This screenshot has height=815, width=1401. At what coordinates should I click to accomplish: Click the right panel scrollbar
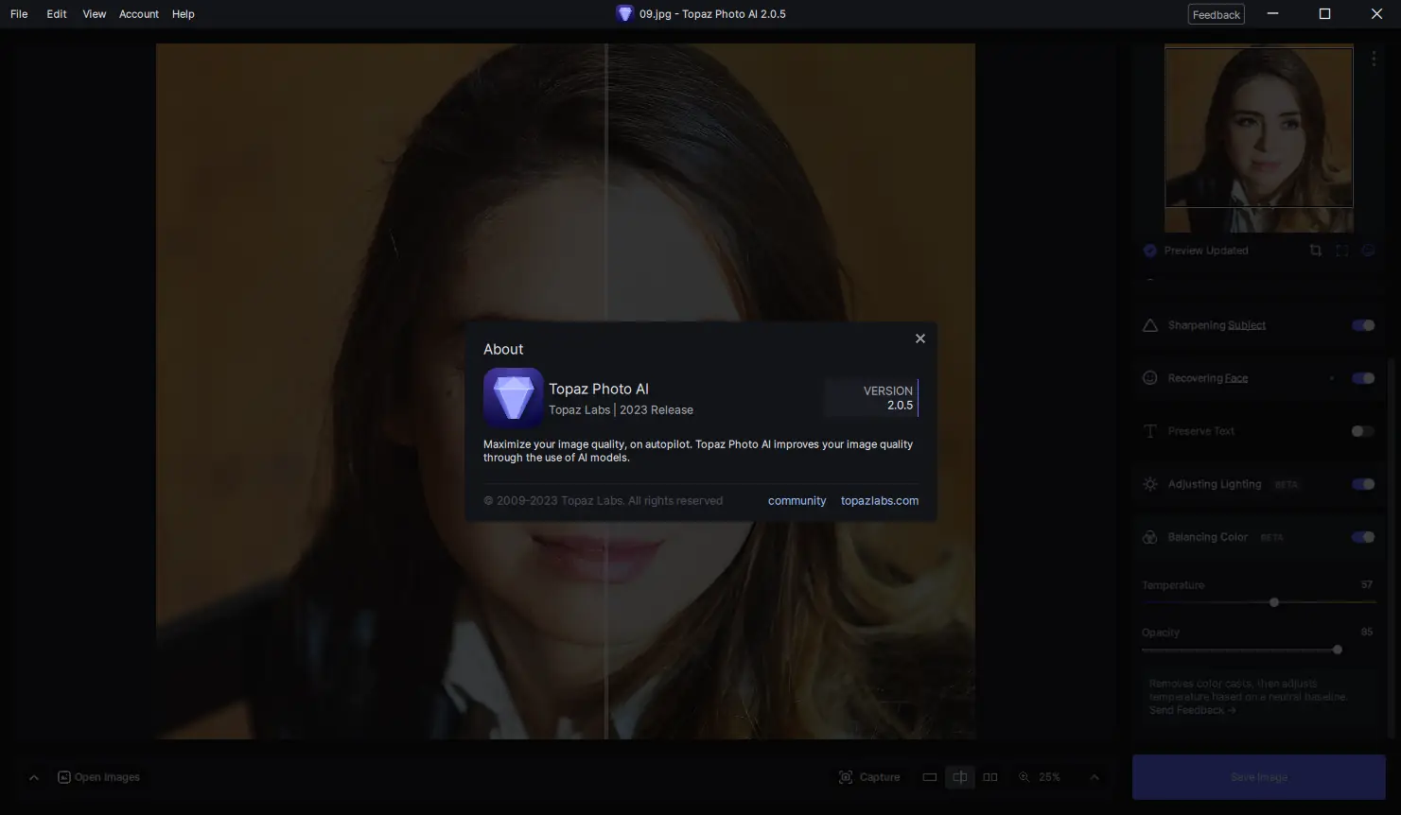tap(1391, 548)
